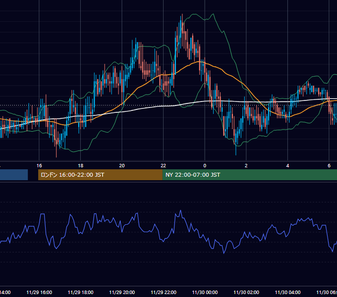Click hour label 22 on price chart axis
The image size is (337, 297).
164,165
